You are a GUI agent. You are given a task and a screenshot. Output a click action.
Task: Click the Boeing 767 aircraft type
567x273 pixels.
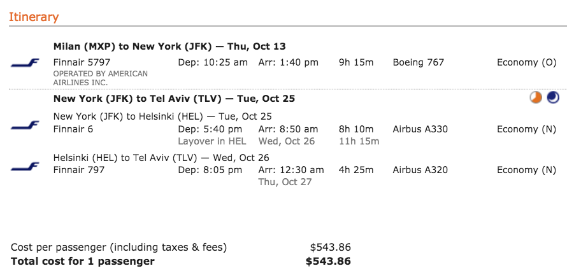pyautogui.click(x=419, y=62)
